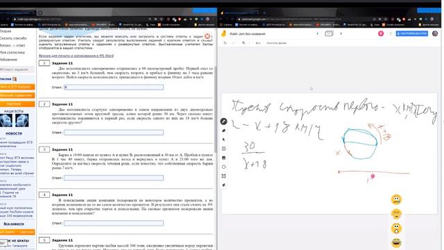Open Все новости link
Image resolution: width=444 pixels, height=250 pixels.
[14, 224]
